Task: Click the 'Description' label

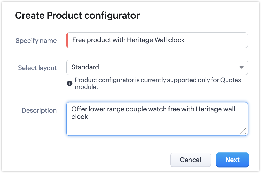Action: 39,110
